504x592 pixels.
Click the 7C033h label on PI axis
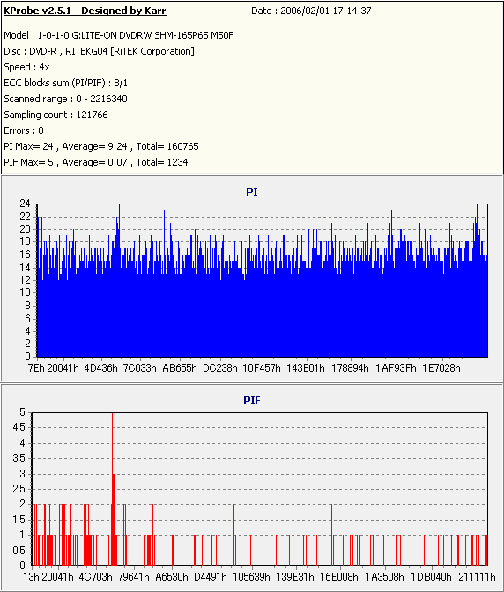140,368
